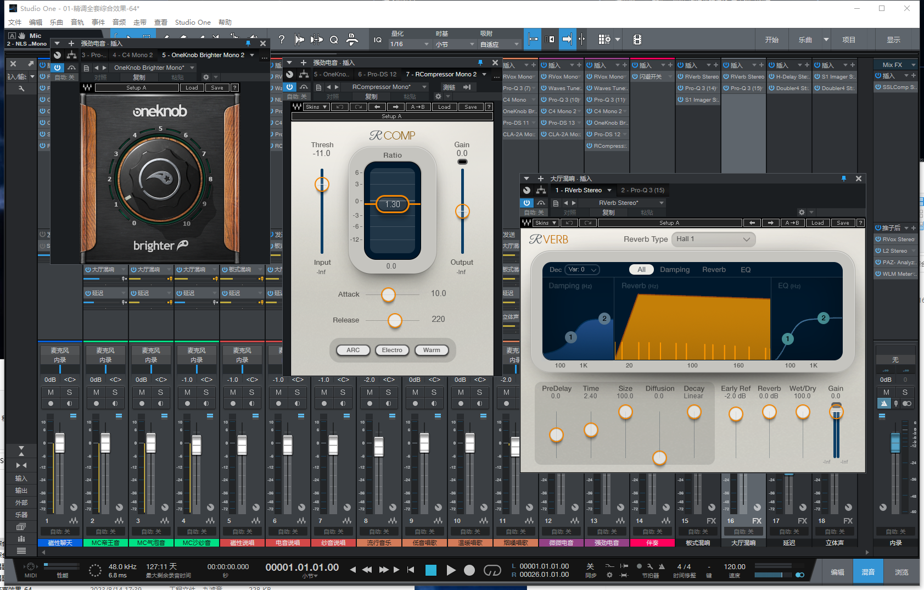
Task: Pin the 强劲电音 plugin window open
Action: [x=479, y=62]
